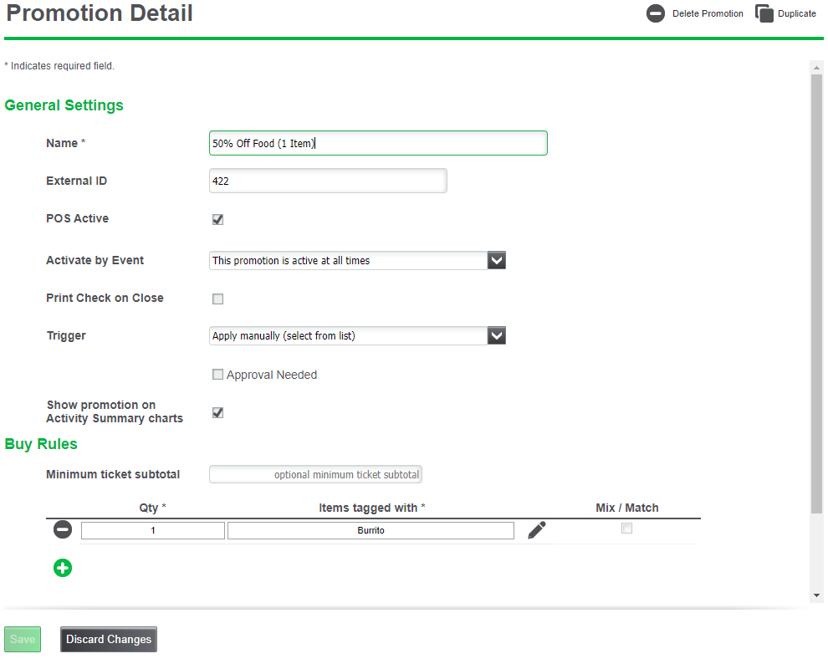
Task: Add a new buy rule row
Action: coord(63,568)
